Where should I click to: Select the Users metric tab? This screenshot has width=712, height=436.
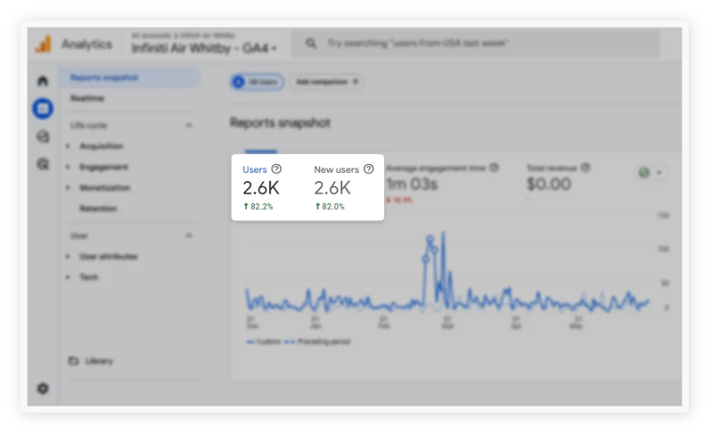pyautogui.click(x=262, y=187)
